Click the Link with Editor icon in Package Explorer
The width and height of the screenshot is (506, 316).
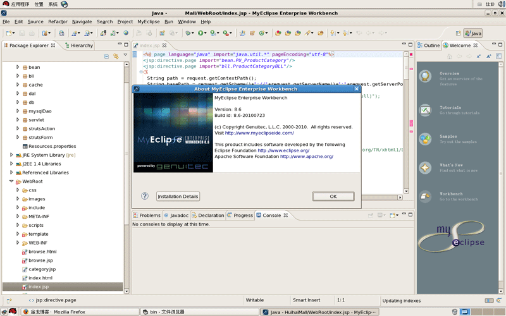[x=116, y=56]
